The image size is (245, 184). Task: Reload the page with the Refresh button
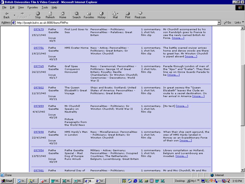[x=50, y=15]
